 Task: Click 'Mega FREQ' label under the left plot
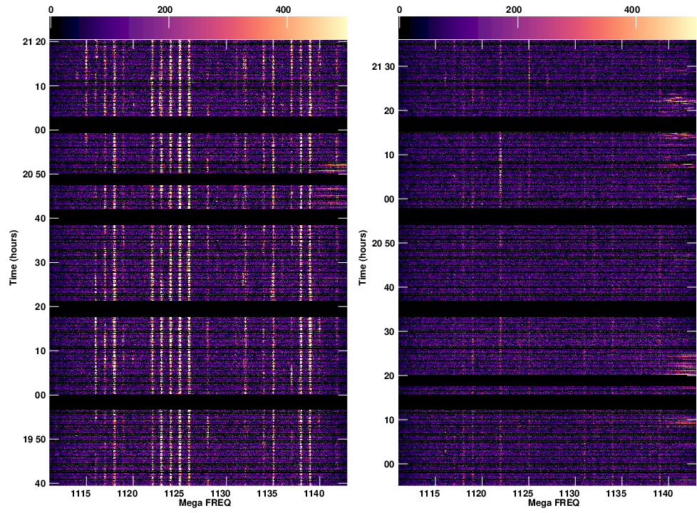pyautogui.click(x=198, y=504)
